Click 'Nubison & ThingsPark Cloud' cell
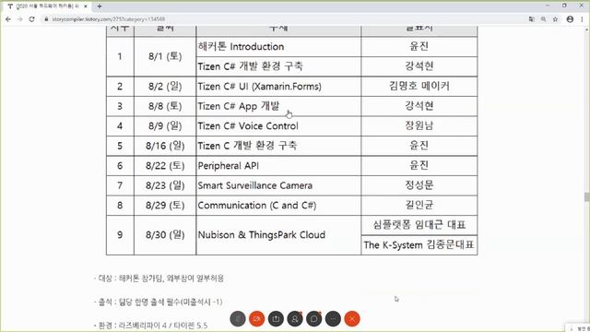The height and width of the screenshot is (332, 590). [278, 235]
